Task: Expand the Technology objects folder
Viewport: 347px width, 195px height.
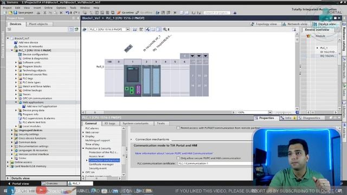Action: tap(16, 70)
